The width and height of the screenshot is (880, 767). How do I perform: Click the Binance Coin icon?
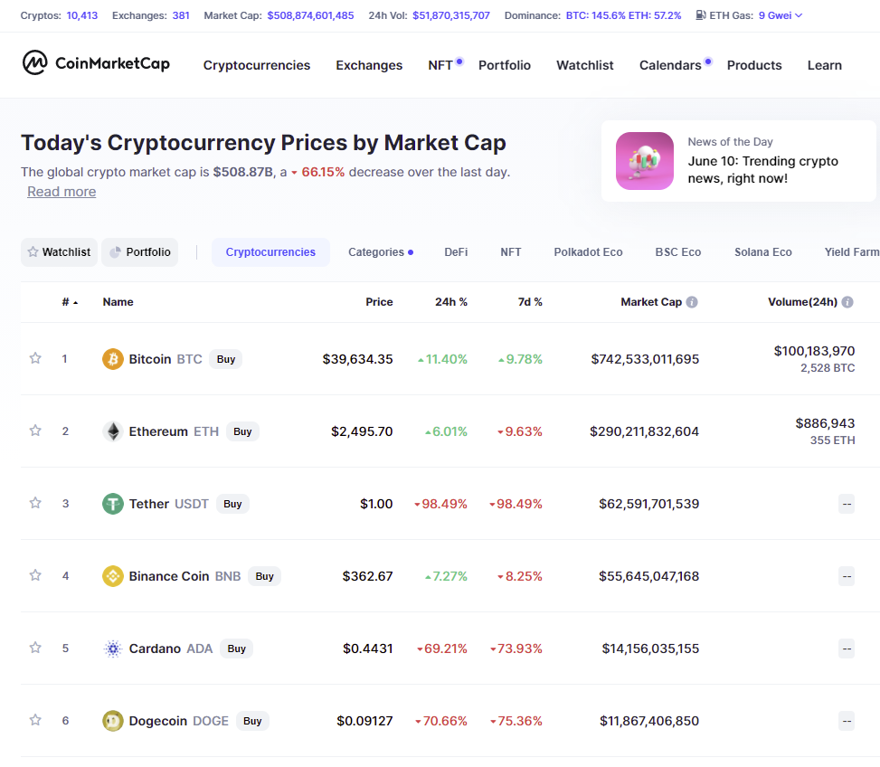click(113, 576)
